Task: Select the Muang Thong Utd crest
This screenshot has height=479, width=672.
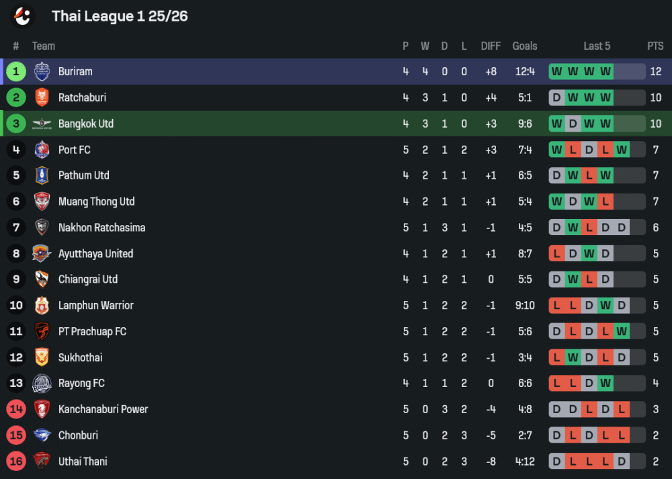Action: point(42,202)
